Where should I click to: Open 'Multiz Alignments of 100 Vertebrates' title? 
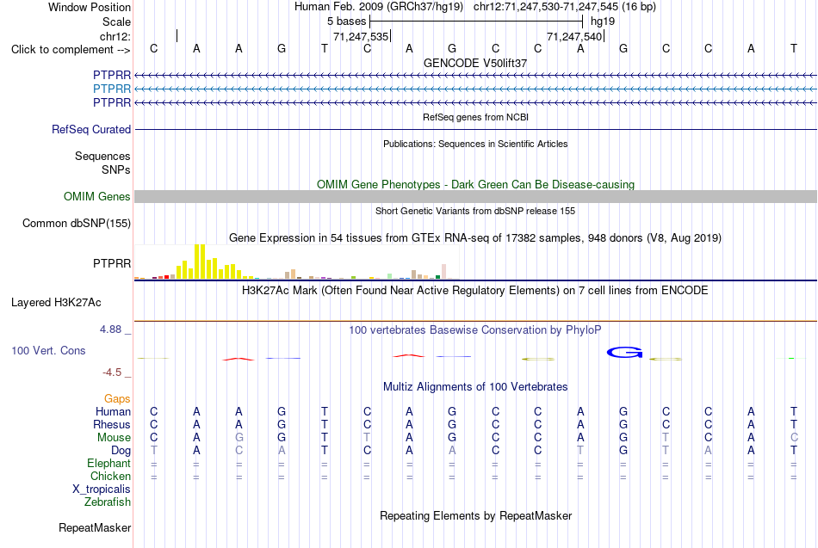(475, 387)
